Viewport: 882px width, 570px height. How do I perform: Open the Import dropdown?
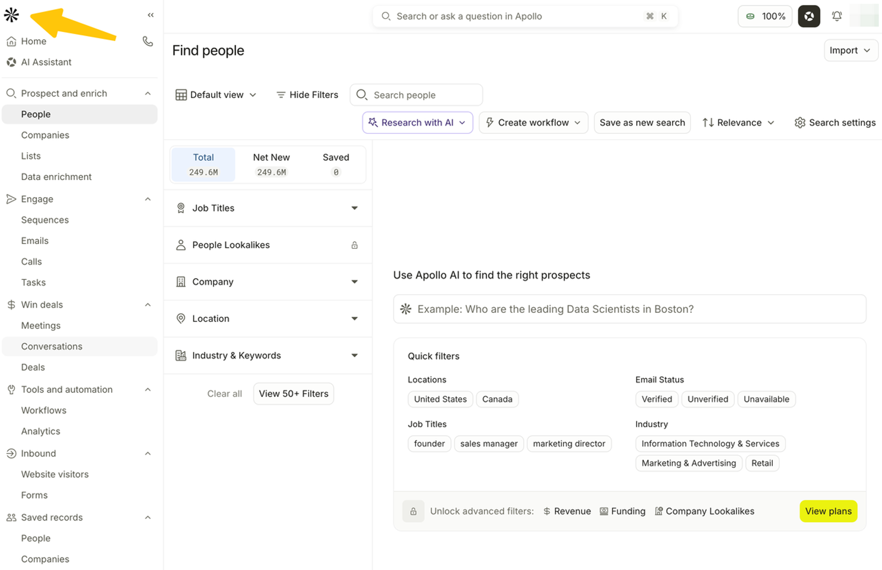click(851, 51)
